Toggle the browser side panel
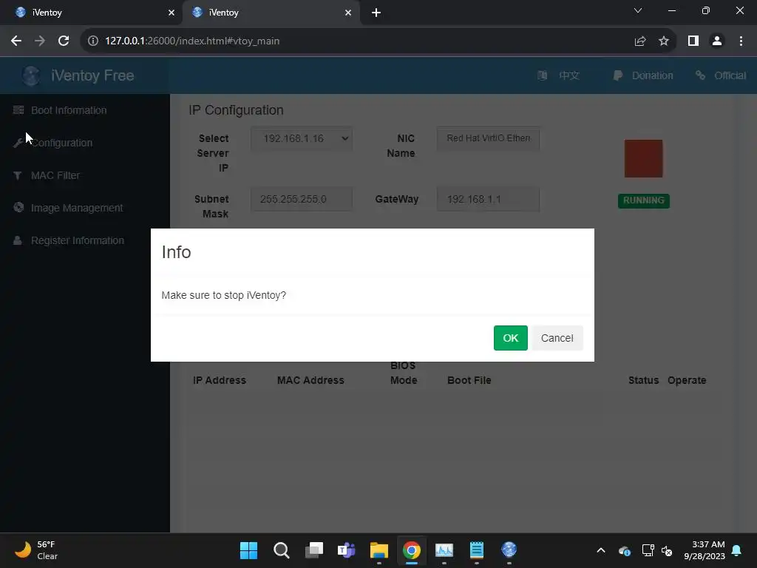 coord(693,41)
